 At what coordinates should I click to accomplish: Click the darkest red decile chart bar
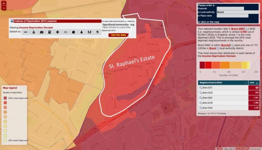pyautogui.click(x=202, y=65)
